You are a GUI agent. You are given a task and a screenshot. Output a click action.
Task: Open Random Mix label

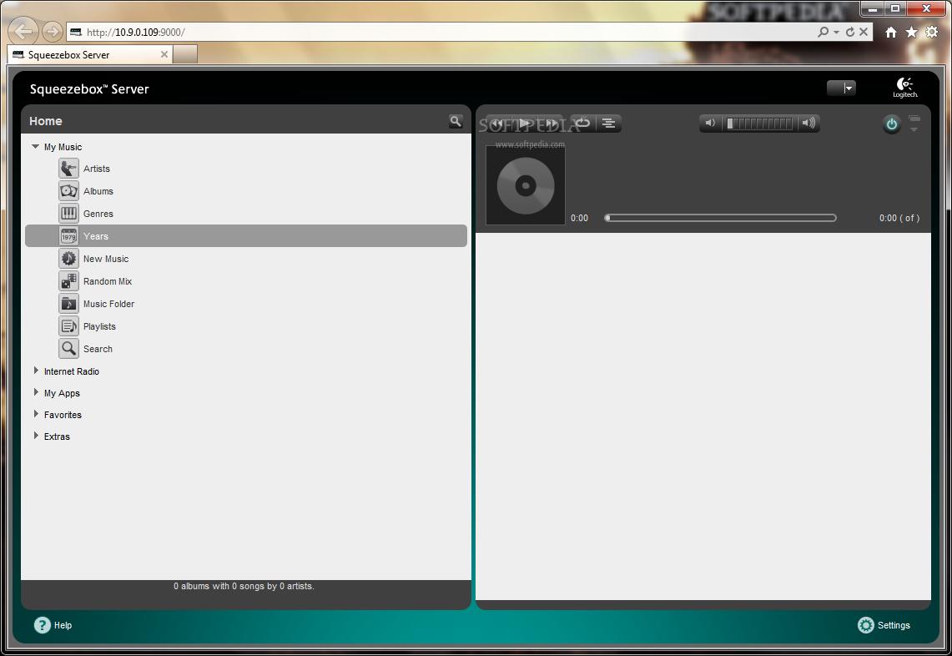(x=108, y=281)
